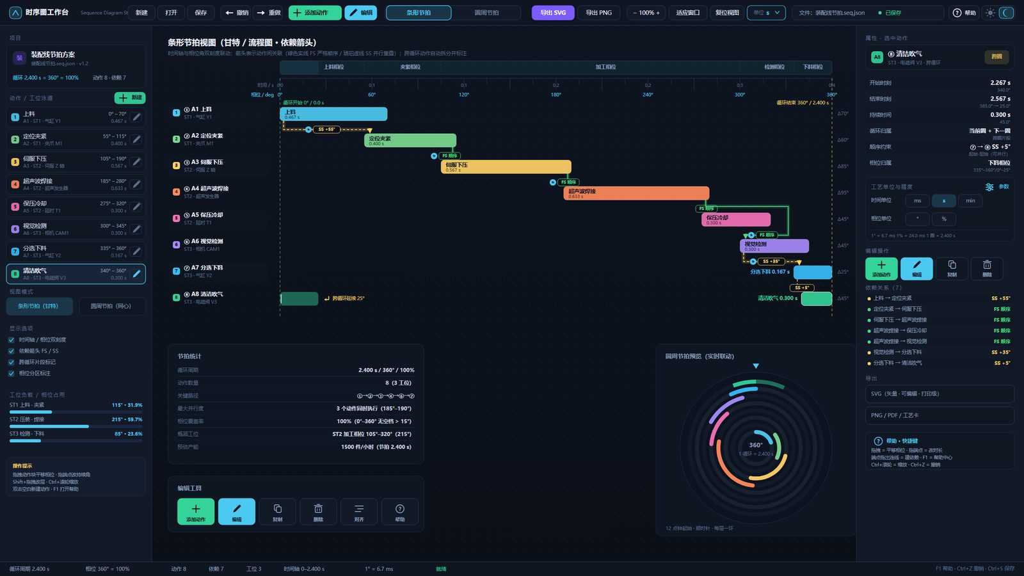Click the 撤销 undo button

pos(236,13)
